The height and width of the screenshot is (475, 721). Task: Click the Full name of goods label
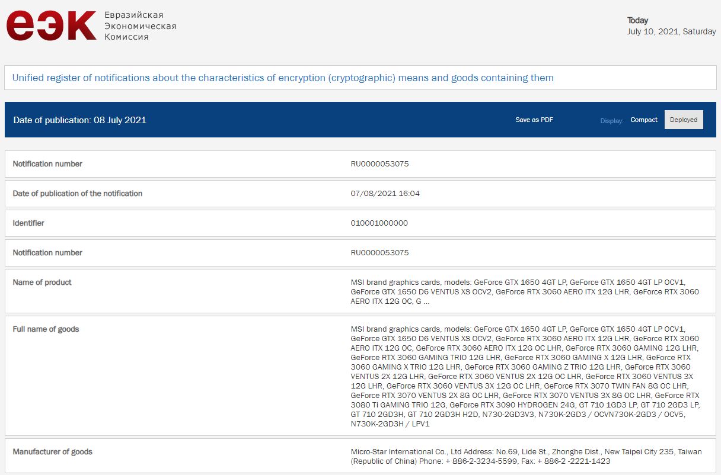46,329
